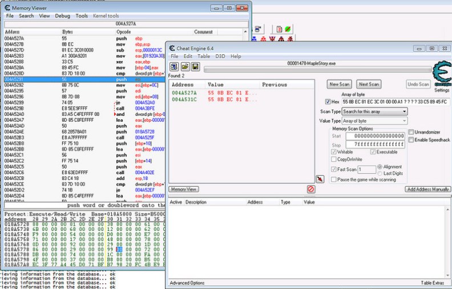This screenshot has height=289, width=452.
Task: Open Edit menu in Cheat Engine
Action: pos(188,56)
